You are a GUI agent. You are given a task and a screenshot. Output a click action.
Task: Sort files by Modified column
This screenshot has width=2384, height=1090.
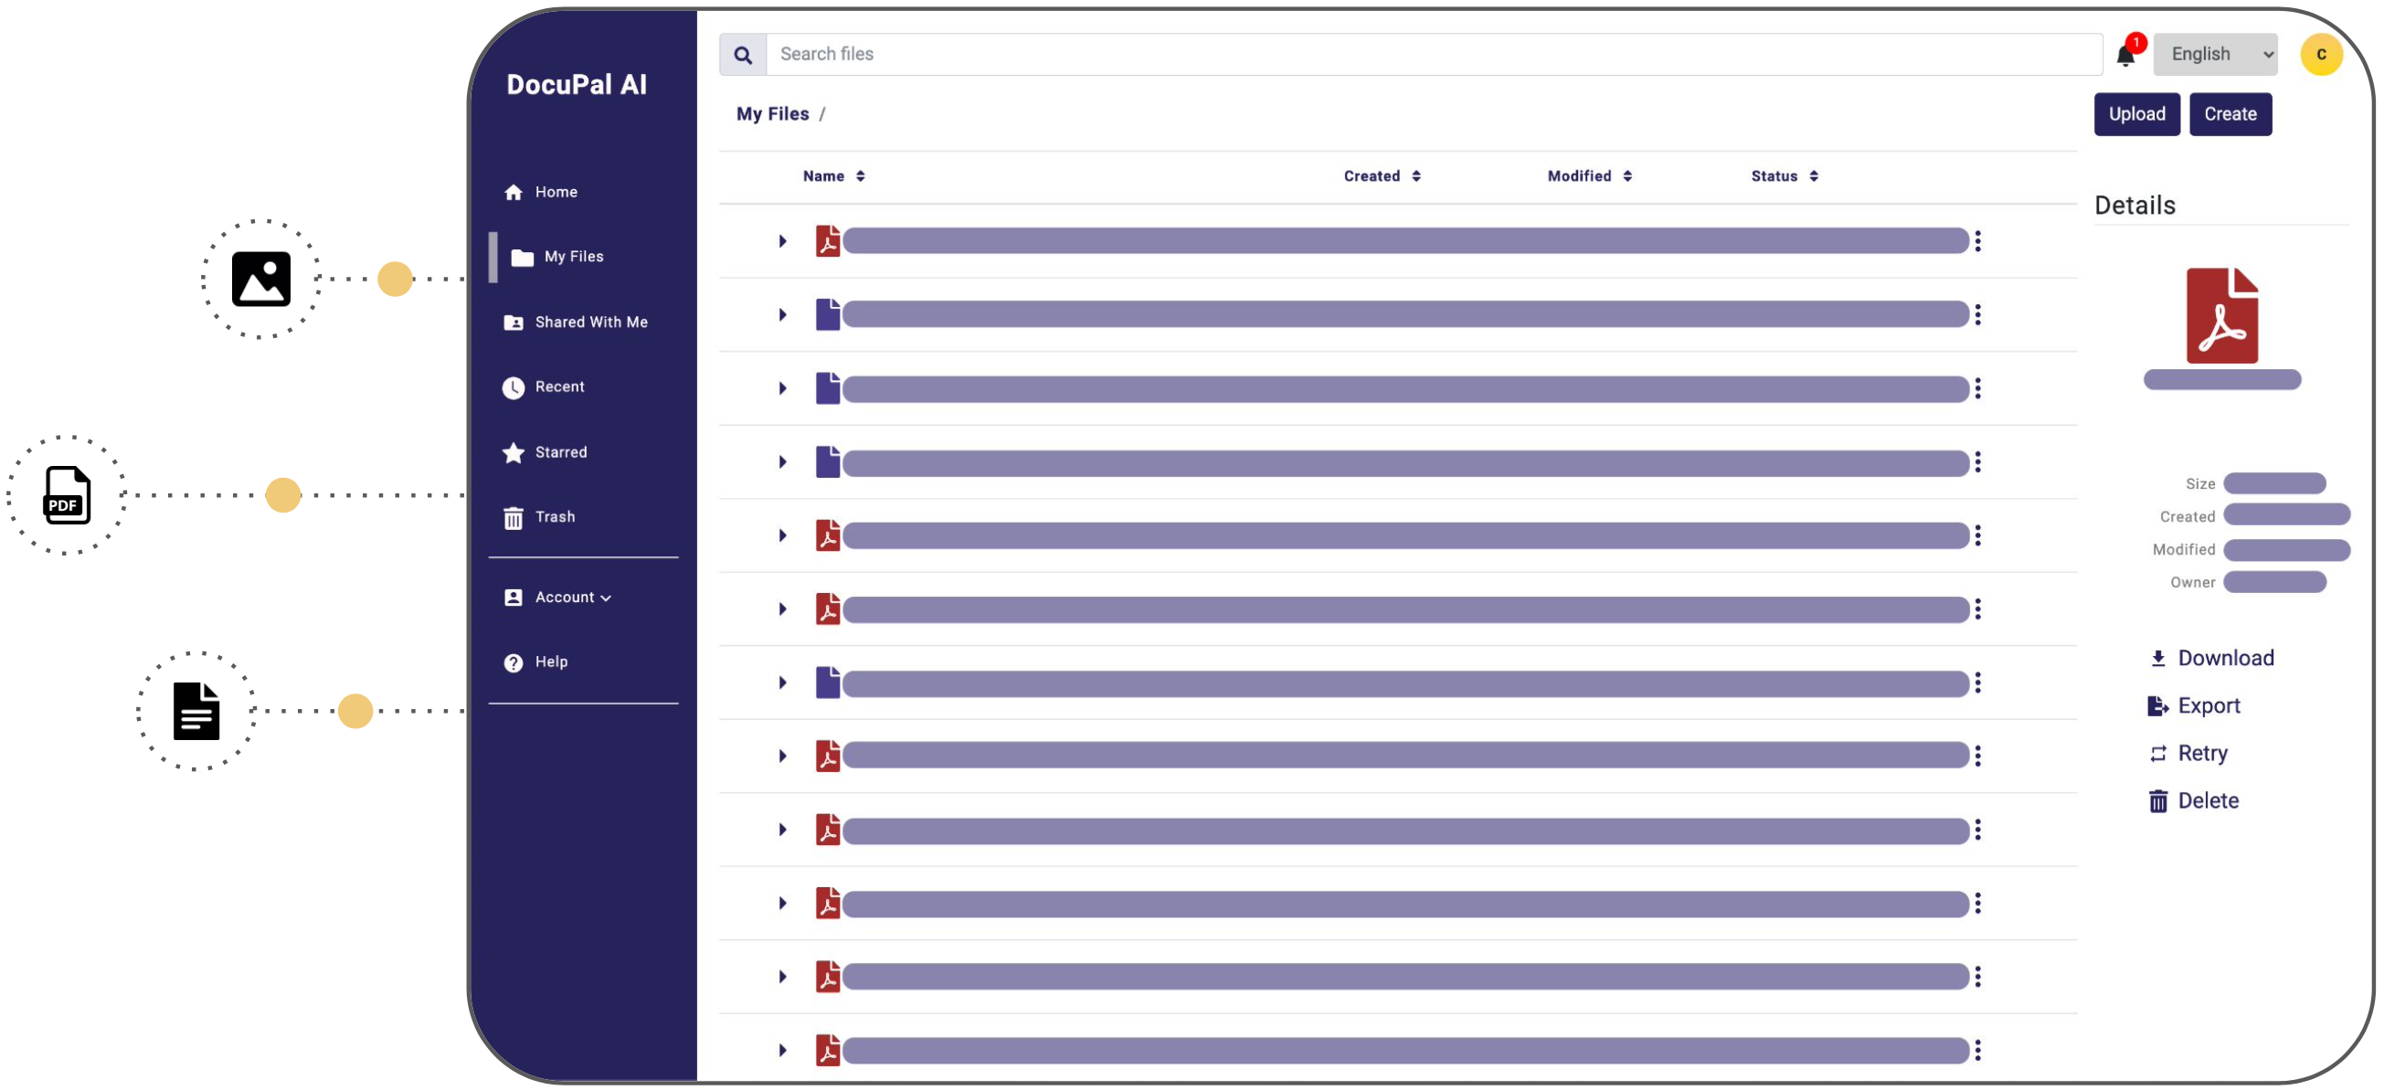coord(1589,175)
